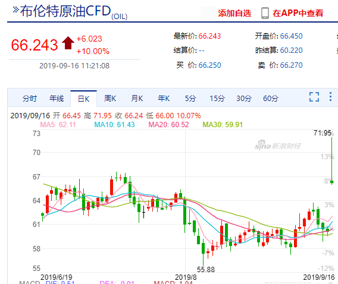Image resolution: width=338 pixels, height=284 pixels.
Task: Click the 在APP中查看 link
Action: coord(298,13)
